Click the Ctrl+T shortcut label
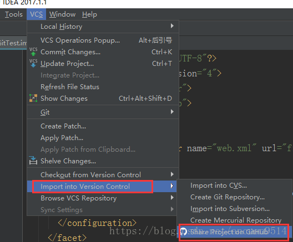 coord(162,64)
